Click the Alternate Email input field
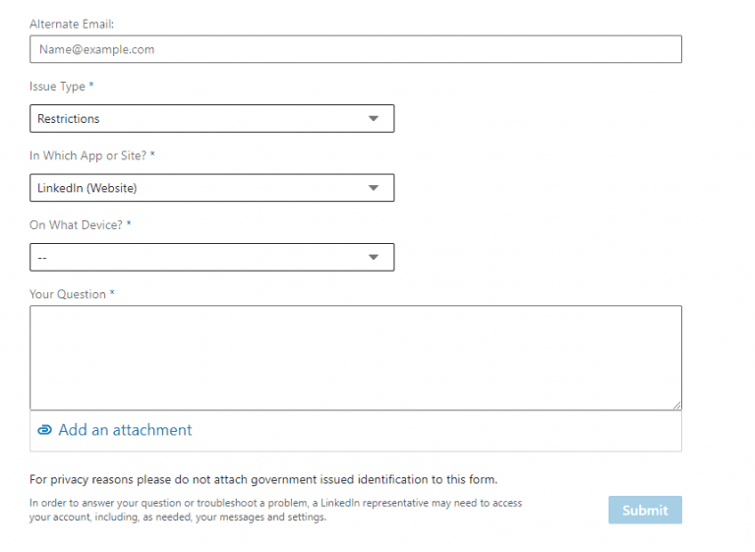This screenshot has width=755, height=552. 355,49
